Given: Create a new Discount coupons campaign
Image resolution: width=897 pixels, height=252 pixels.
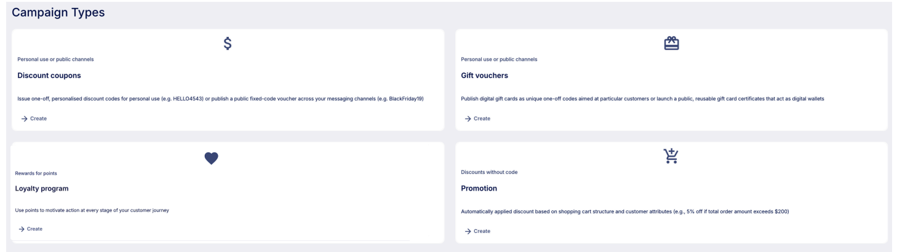Looking at the screenshot, I should (x=34, y=119).
